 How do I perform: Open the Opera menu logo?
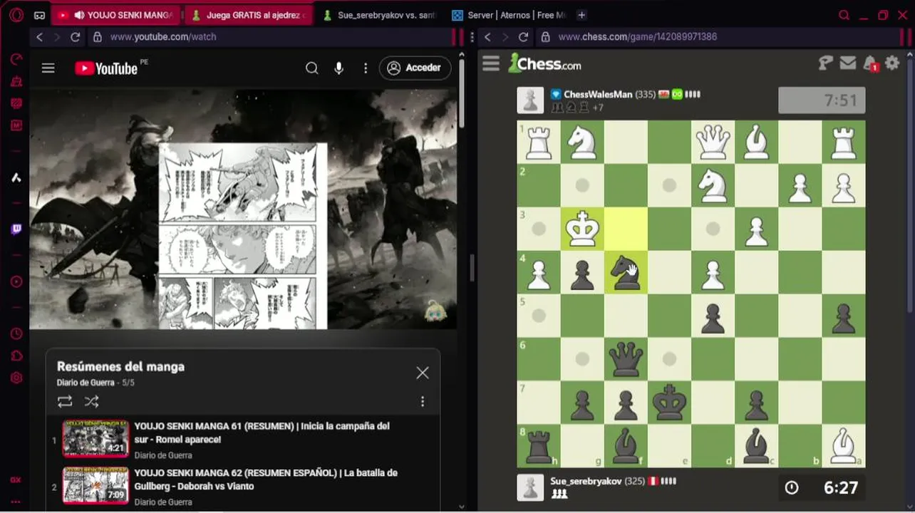click(16, 14)
